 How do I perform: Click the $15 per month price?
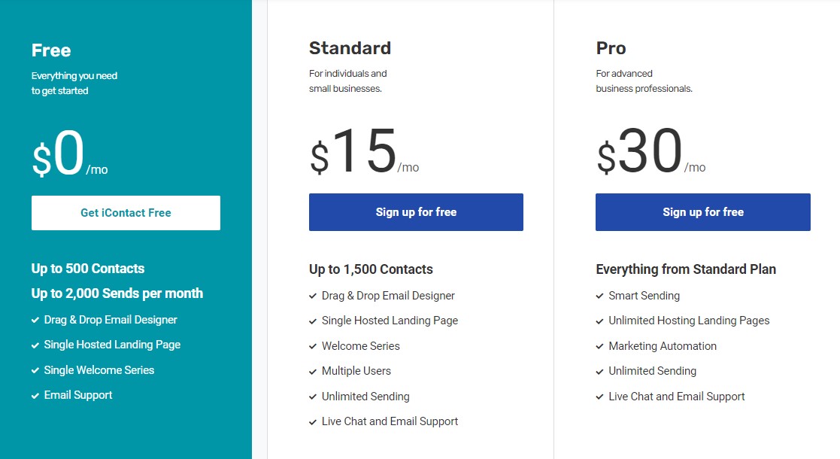tap(364, 152)
